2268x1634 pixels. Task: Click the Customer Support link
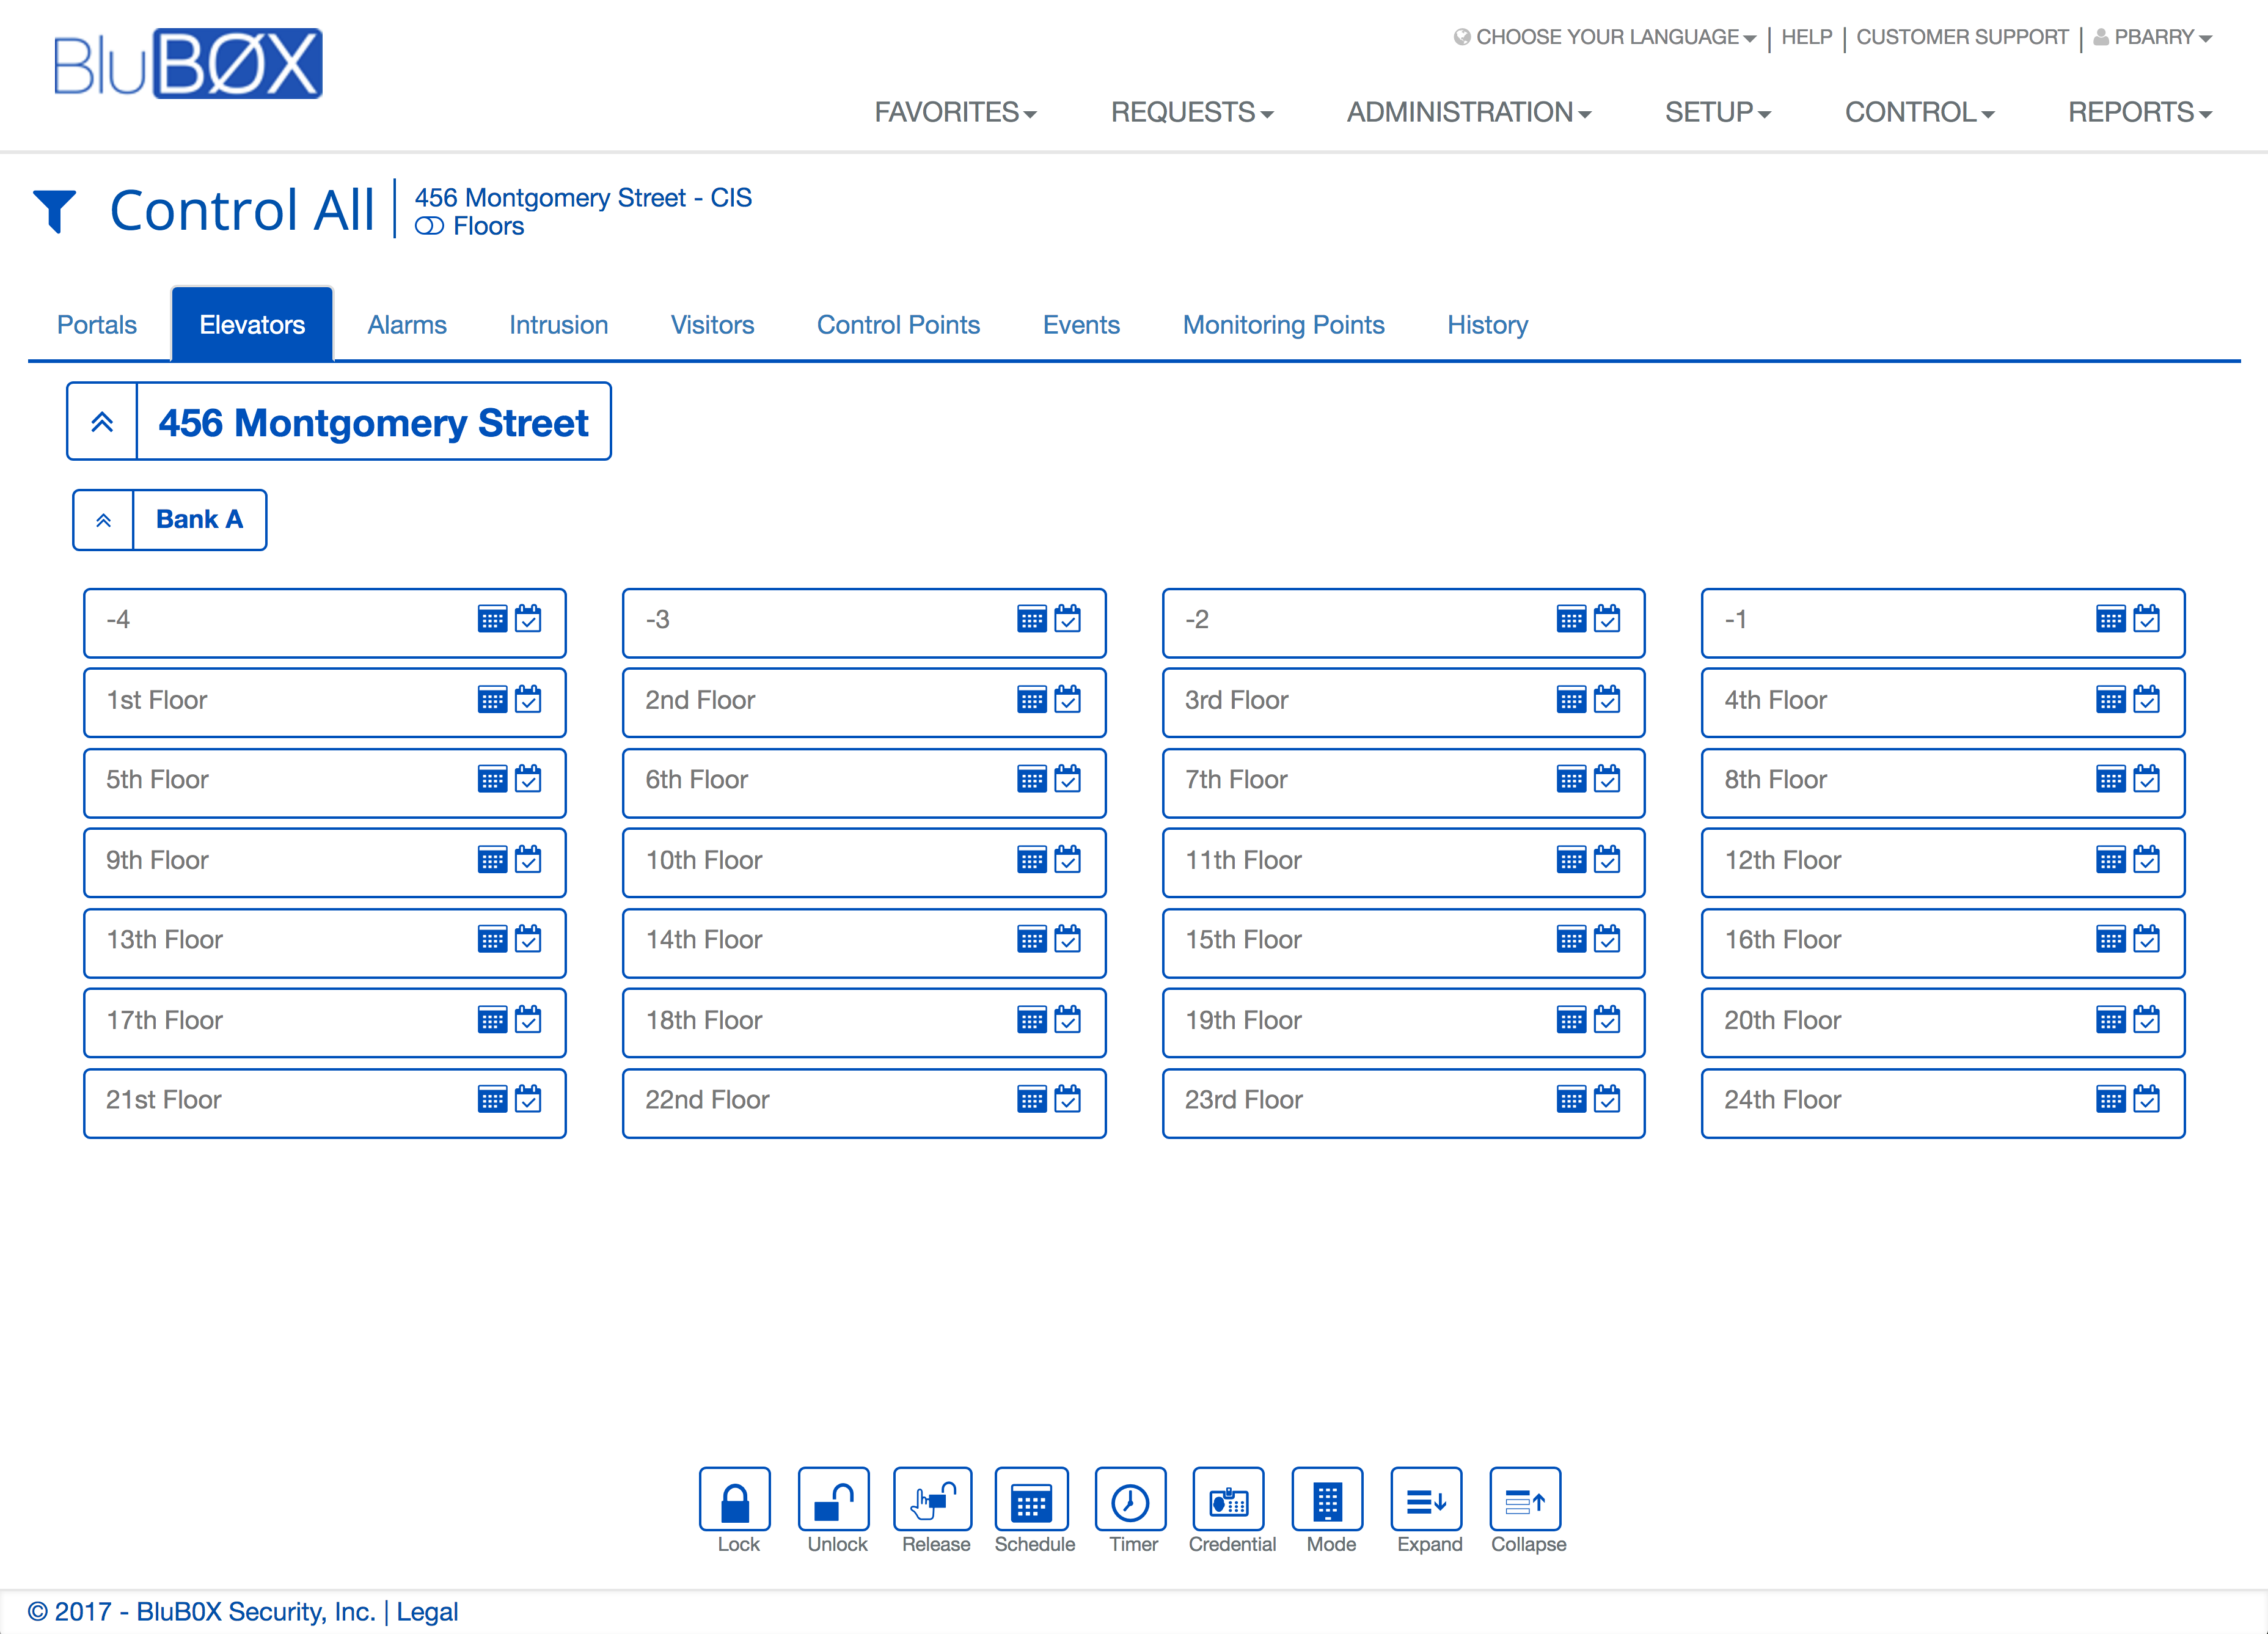pyautogui.click(x=1962, y=37)
